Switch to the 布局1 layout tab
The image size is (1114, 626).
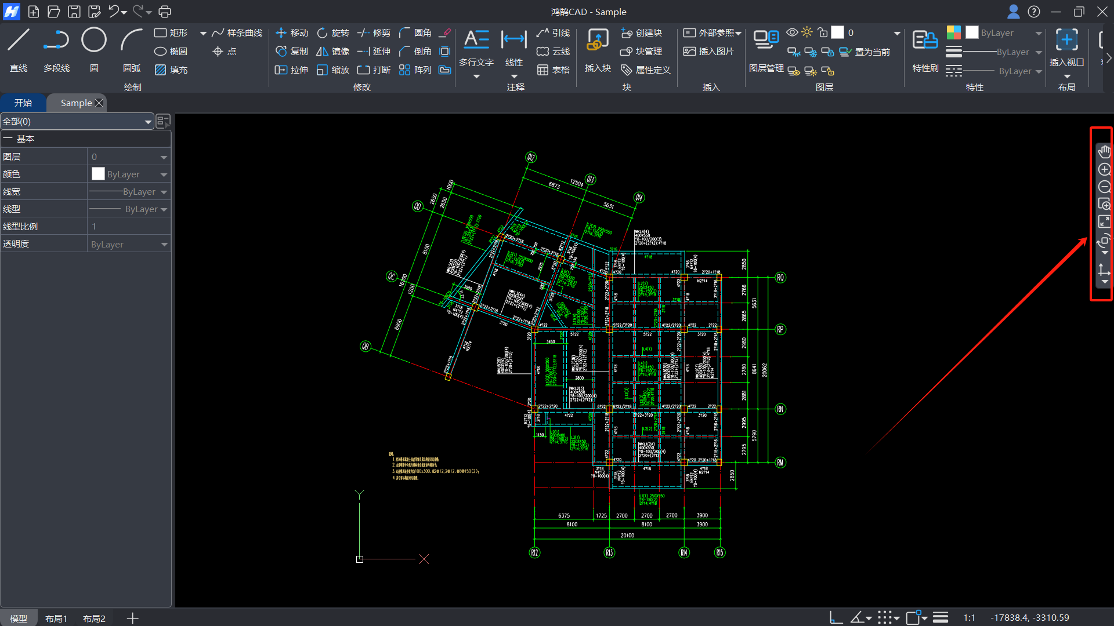coord(56,618)
